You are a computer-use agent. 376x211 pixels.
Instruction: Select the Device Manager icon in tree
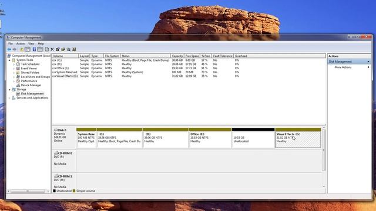pyautogui.click(x=18, y=85)
